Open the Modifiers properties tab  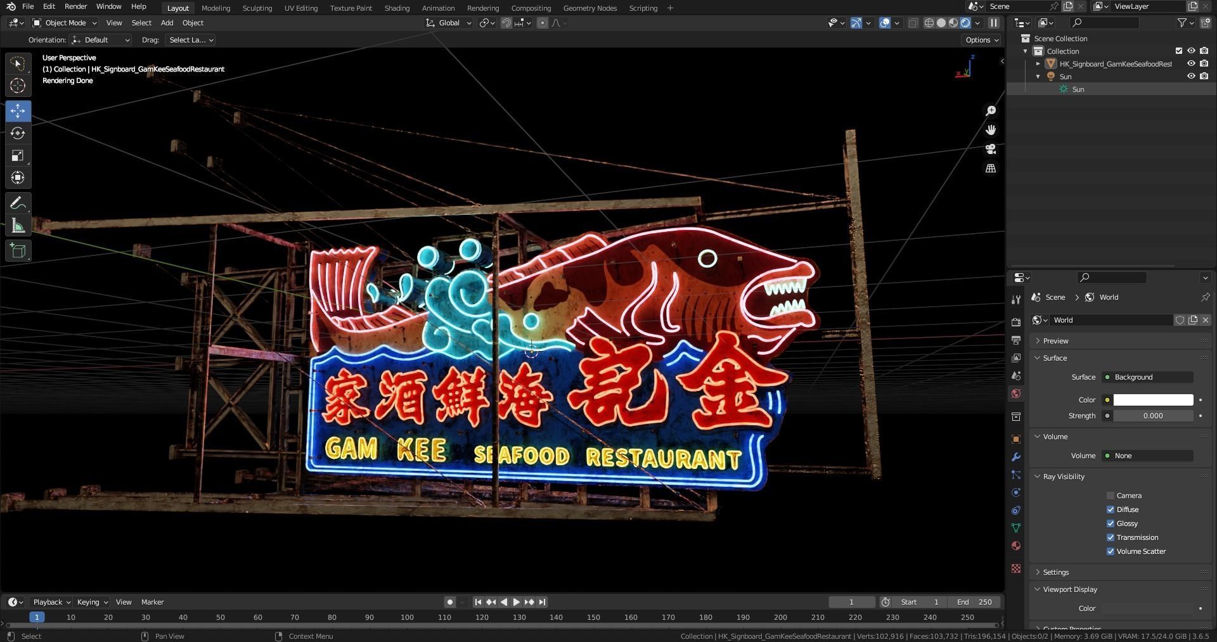[x=1016, y=457]
